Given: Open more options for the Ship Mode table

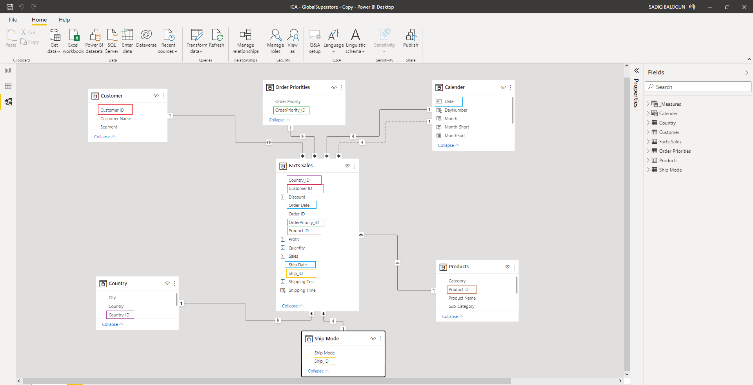Looking at the screenshot, I should 380,339.
